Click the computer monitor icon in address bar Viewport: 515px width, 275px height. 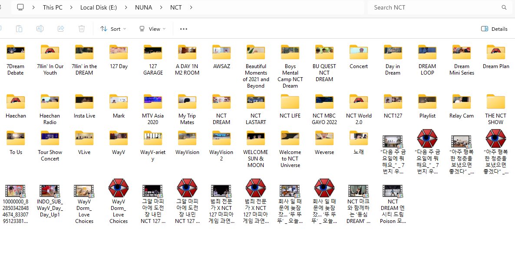pos(20,7)
